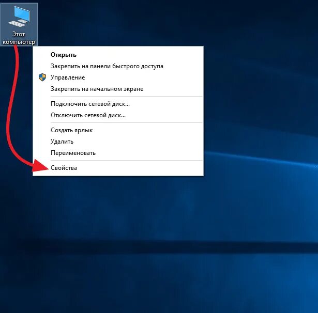Screen dimensions: 318x313
Task: Open Управление from the context menu
Action: 118,77
